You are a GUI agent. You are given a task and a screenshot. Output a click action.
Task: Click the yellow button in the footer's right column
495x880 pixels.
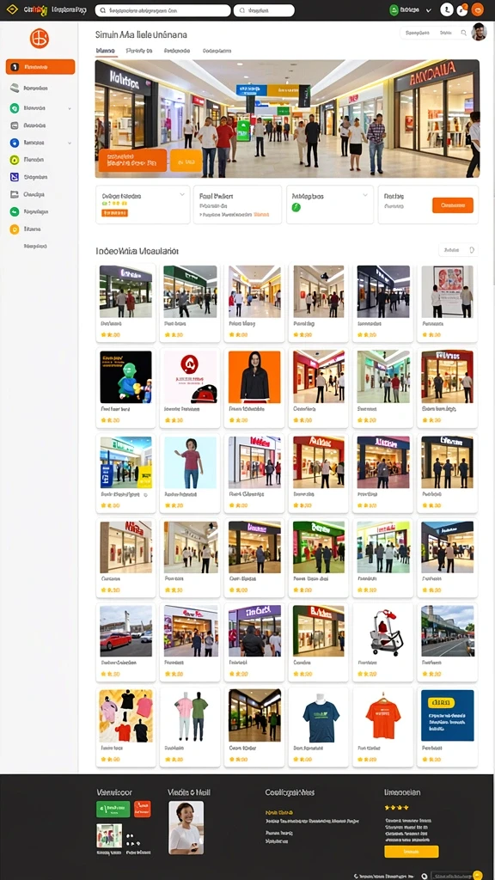pos(412,852)
